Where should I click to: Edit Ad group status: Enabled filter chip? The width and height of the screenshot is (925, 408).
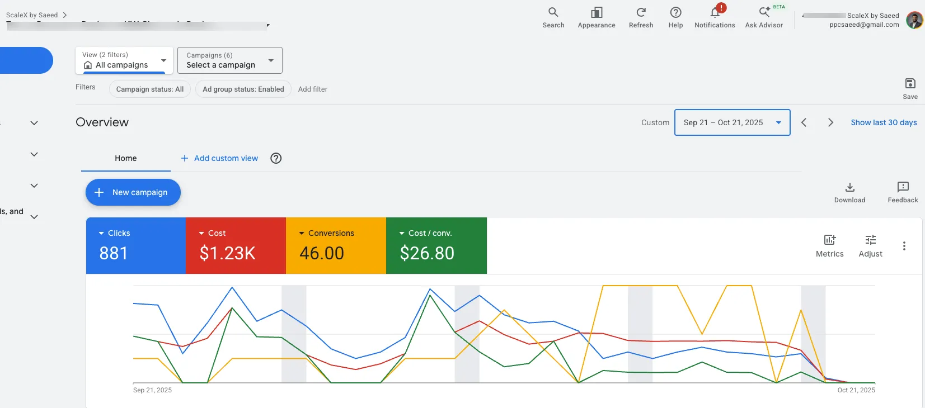point(243,89)
